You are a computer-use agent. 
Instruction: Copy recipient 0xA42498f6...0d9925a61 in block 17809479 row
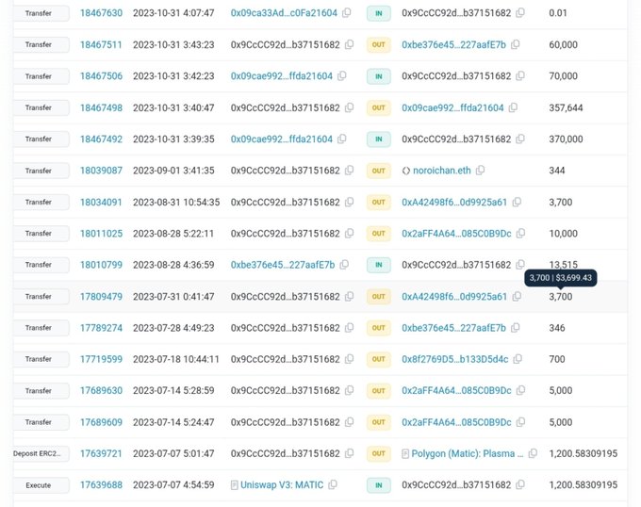[517, 297]
